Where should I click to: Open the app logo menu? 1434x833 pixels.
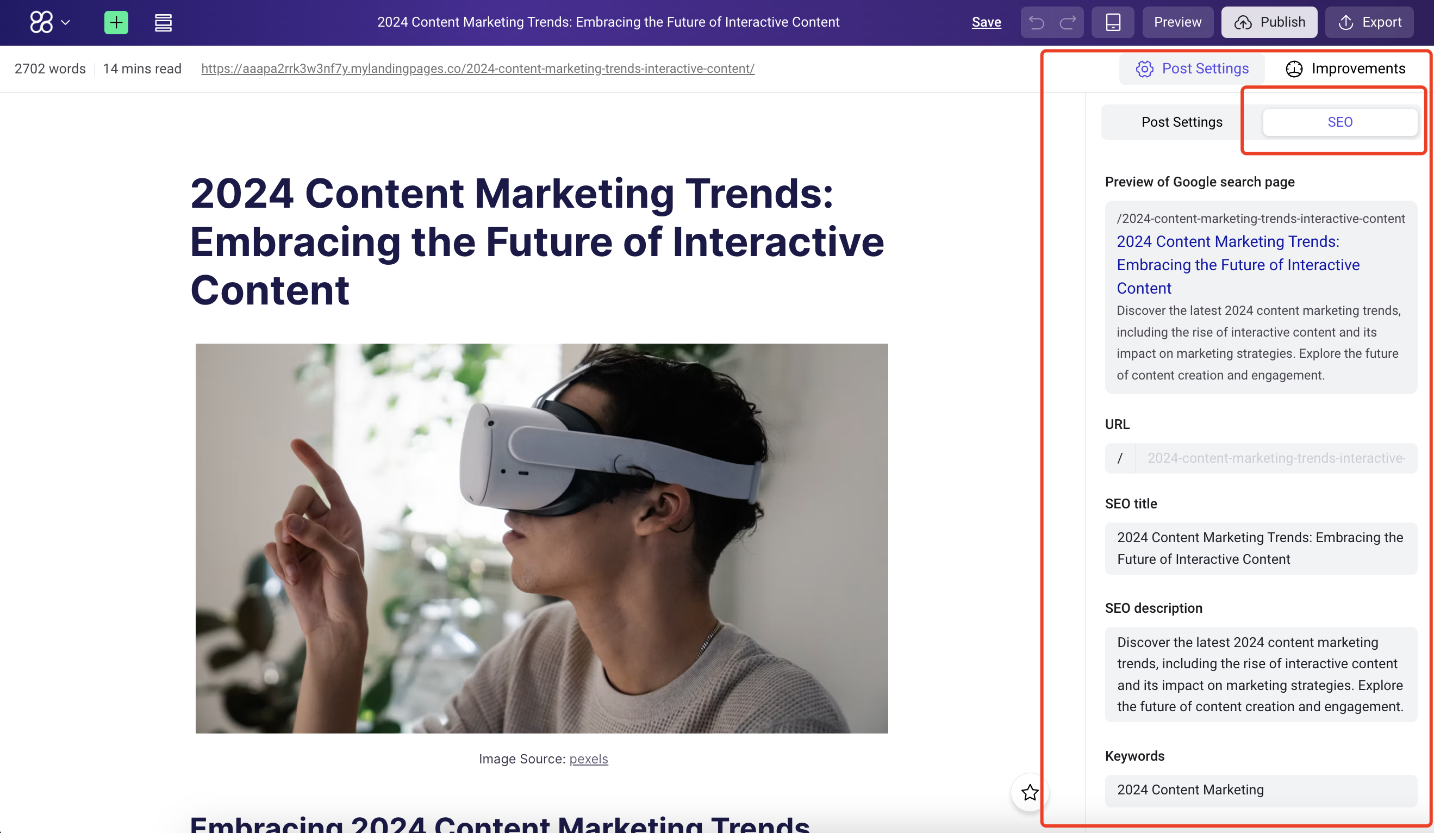tap(41, 22)
